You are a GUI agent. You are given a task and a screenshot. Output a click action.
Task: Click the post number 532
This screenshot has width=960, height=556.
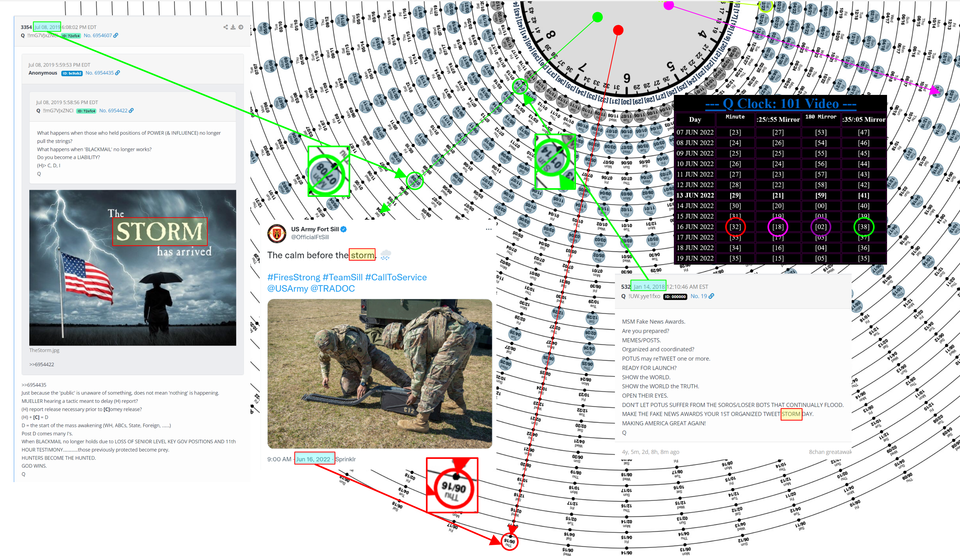(625, 287)
